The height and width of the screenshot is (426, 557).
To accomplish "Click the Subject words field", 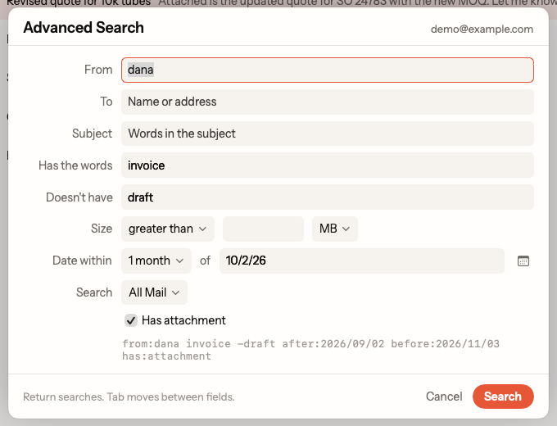I will (x=327, y=134).
